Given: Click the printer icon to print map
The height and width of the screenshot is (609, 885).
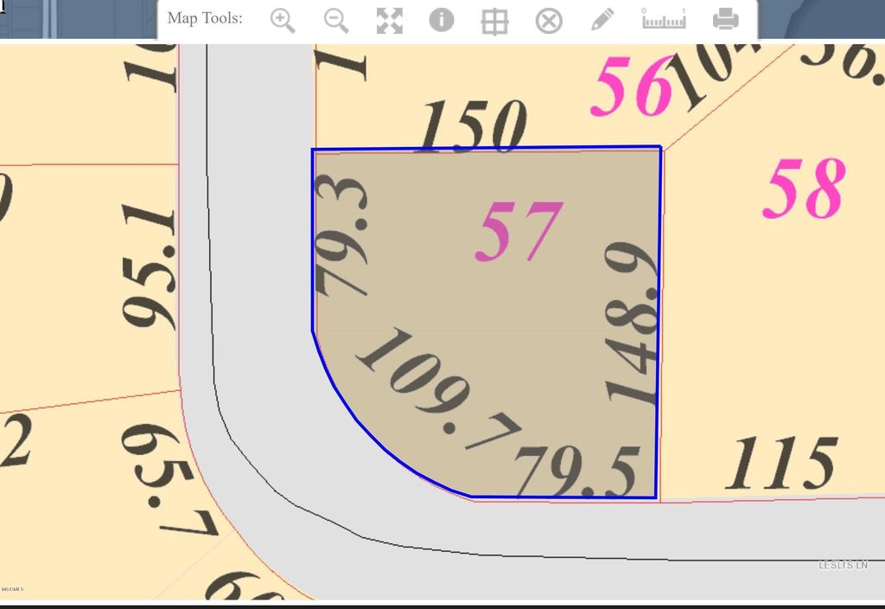Looking at the screenshot, I should 725,19.
